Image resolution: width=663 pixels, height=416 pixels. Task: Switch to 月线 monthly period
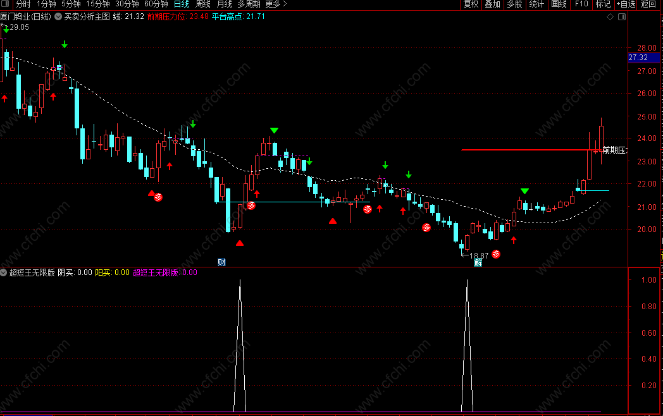point(224,4)
